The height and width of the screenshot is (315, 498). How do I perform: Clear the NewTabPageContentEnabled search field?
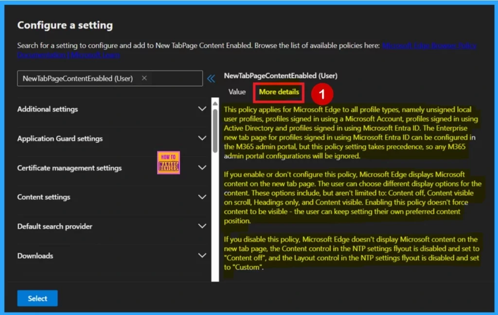click(144, 78)
